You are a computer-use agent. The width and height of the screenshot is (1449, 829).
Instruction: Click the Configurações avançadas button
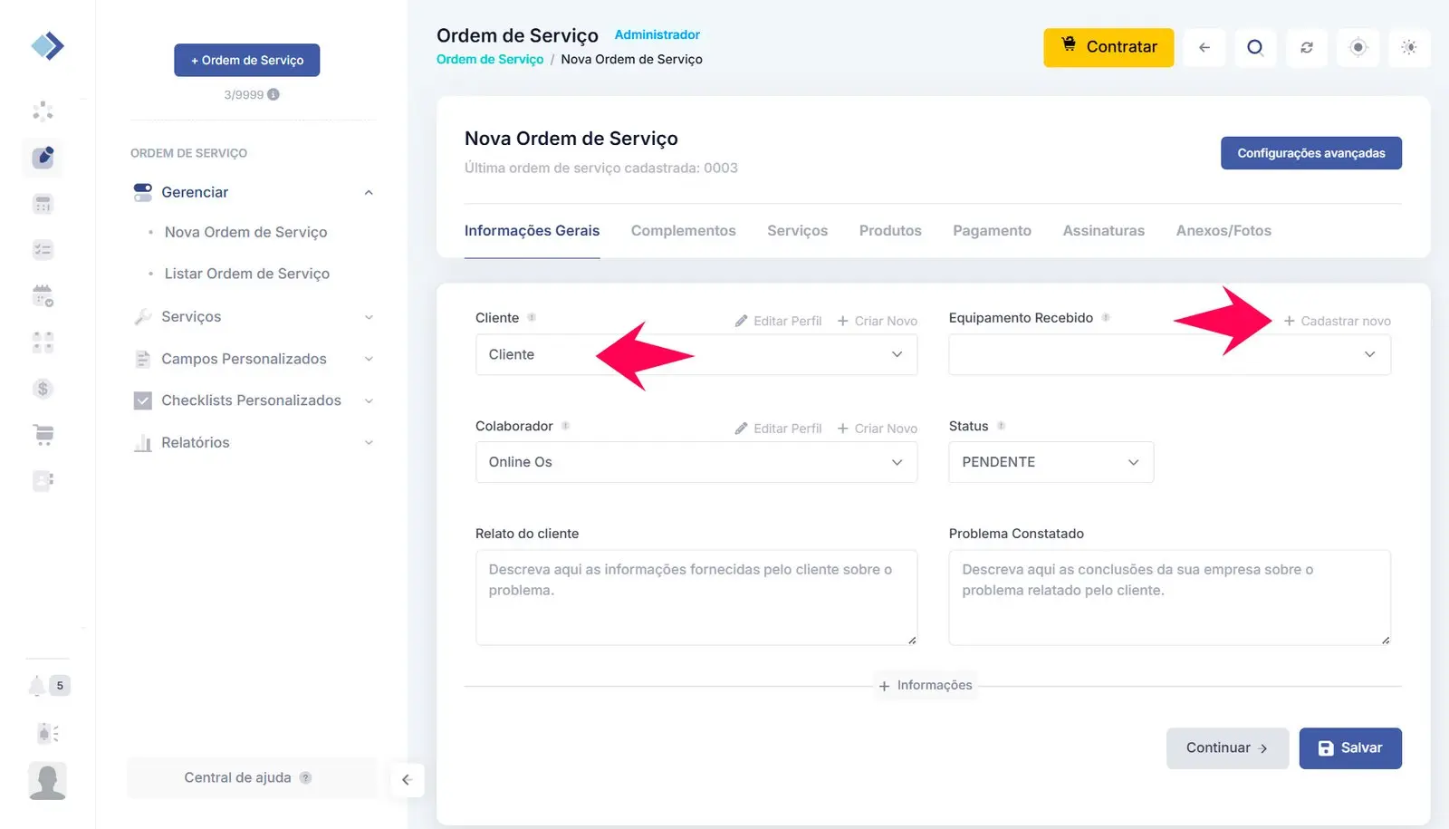(x=1310, y=153)
